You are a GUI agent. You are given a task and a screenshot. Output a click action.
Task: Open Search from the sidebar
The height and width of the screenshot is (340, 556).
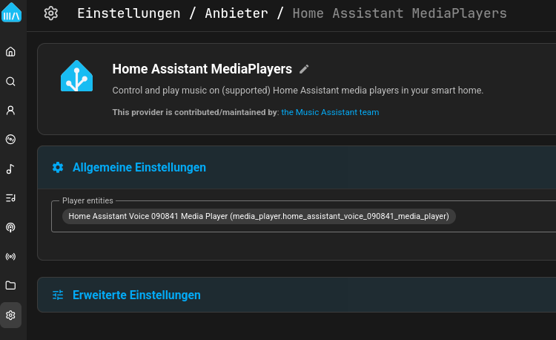(10, 82)
